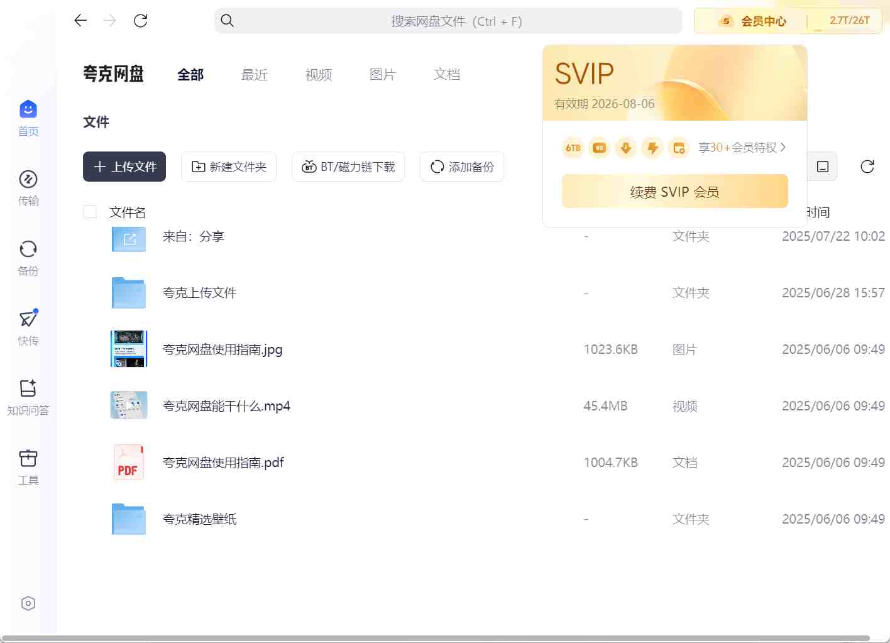Screen dimensions: 890x643
Task: Click the 视频 type cell of mp4 row
Action: pos(685,406)
